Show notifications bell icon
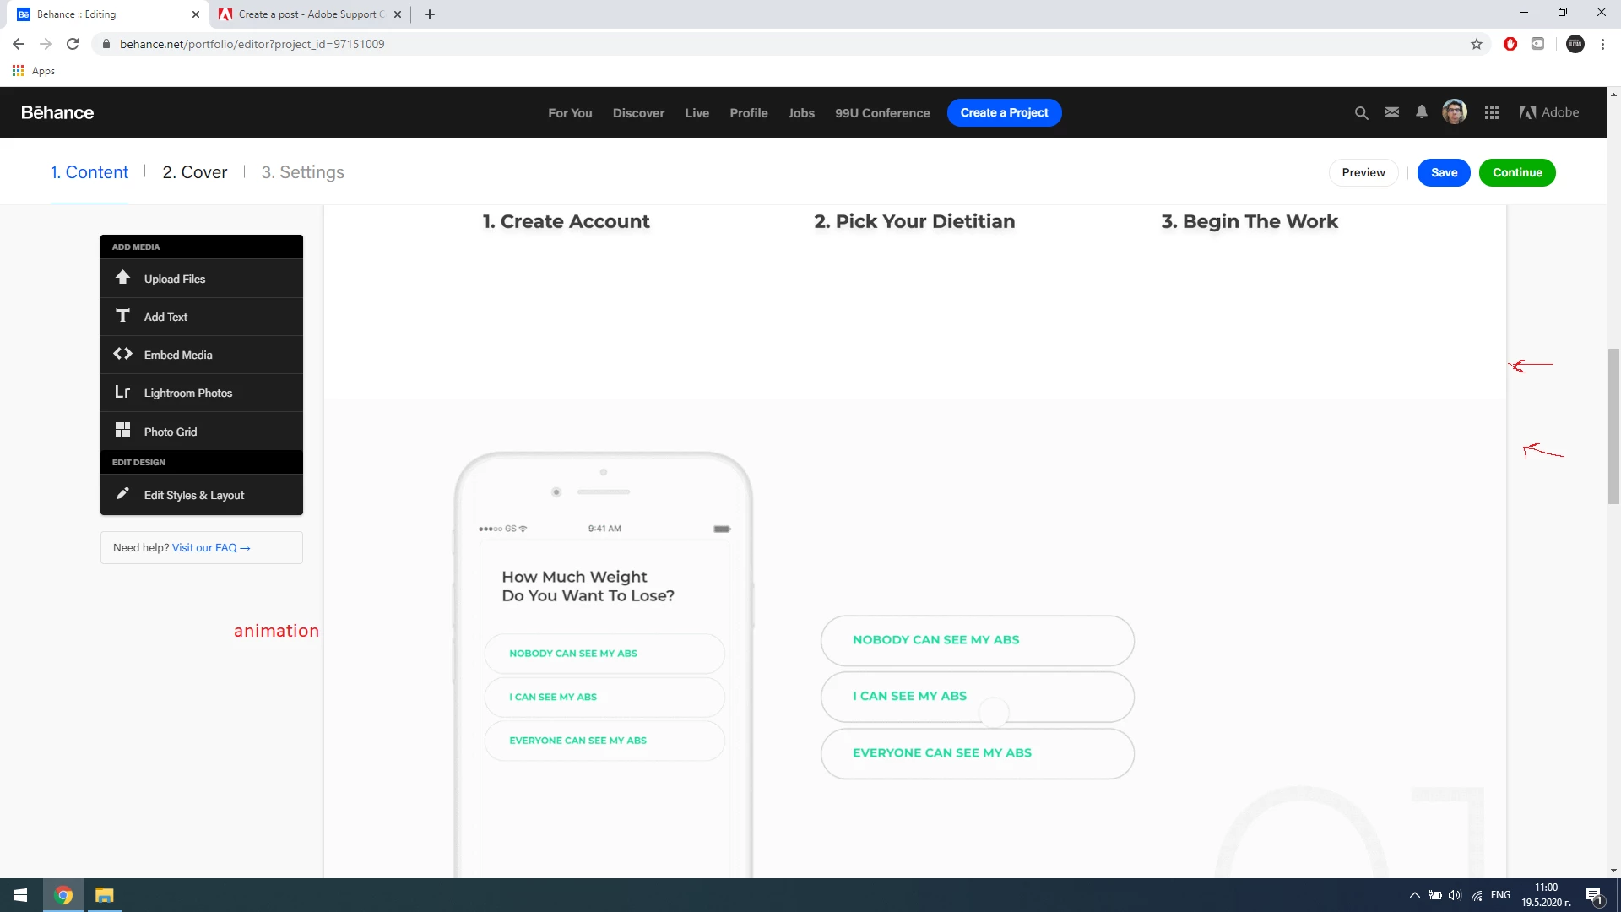This screenshot has height=912, width=1621. point(1422,112)
